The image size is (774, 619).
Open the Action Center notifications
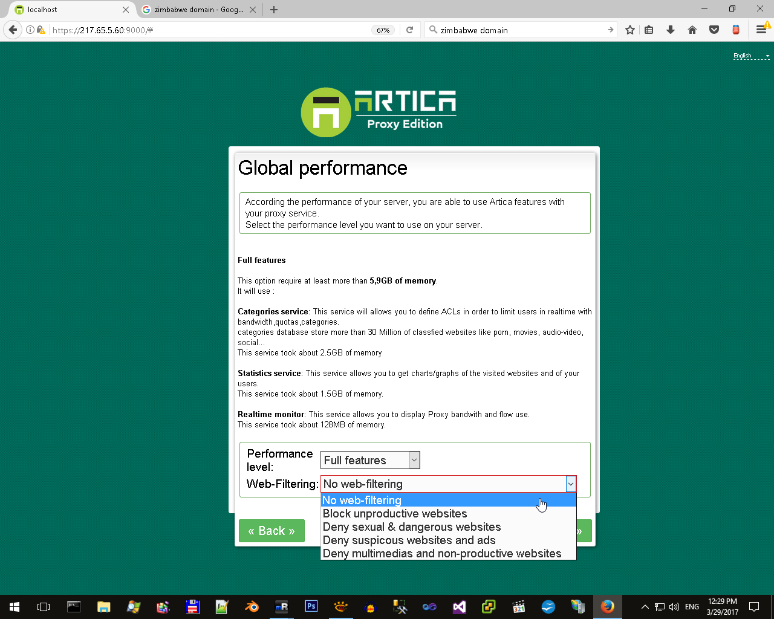coord(754,607)
